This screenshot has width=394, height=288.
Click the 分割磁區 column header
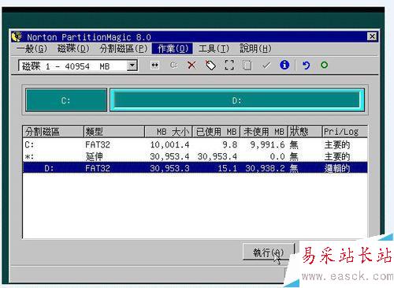click(53, 132)
